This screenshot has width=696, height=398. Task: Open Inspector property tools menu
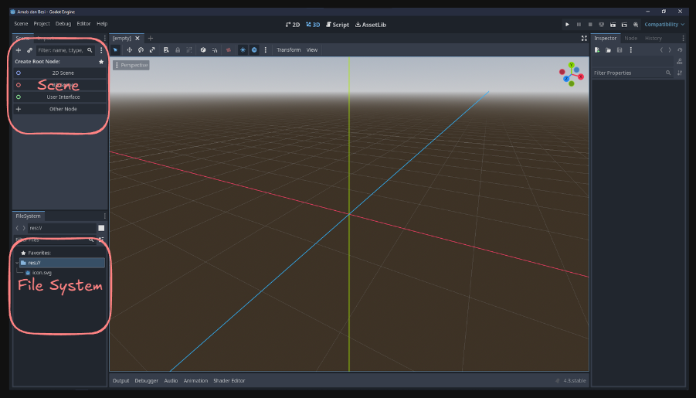point(680,73)
